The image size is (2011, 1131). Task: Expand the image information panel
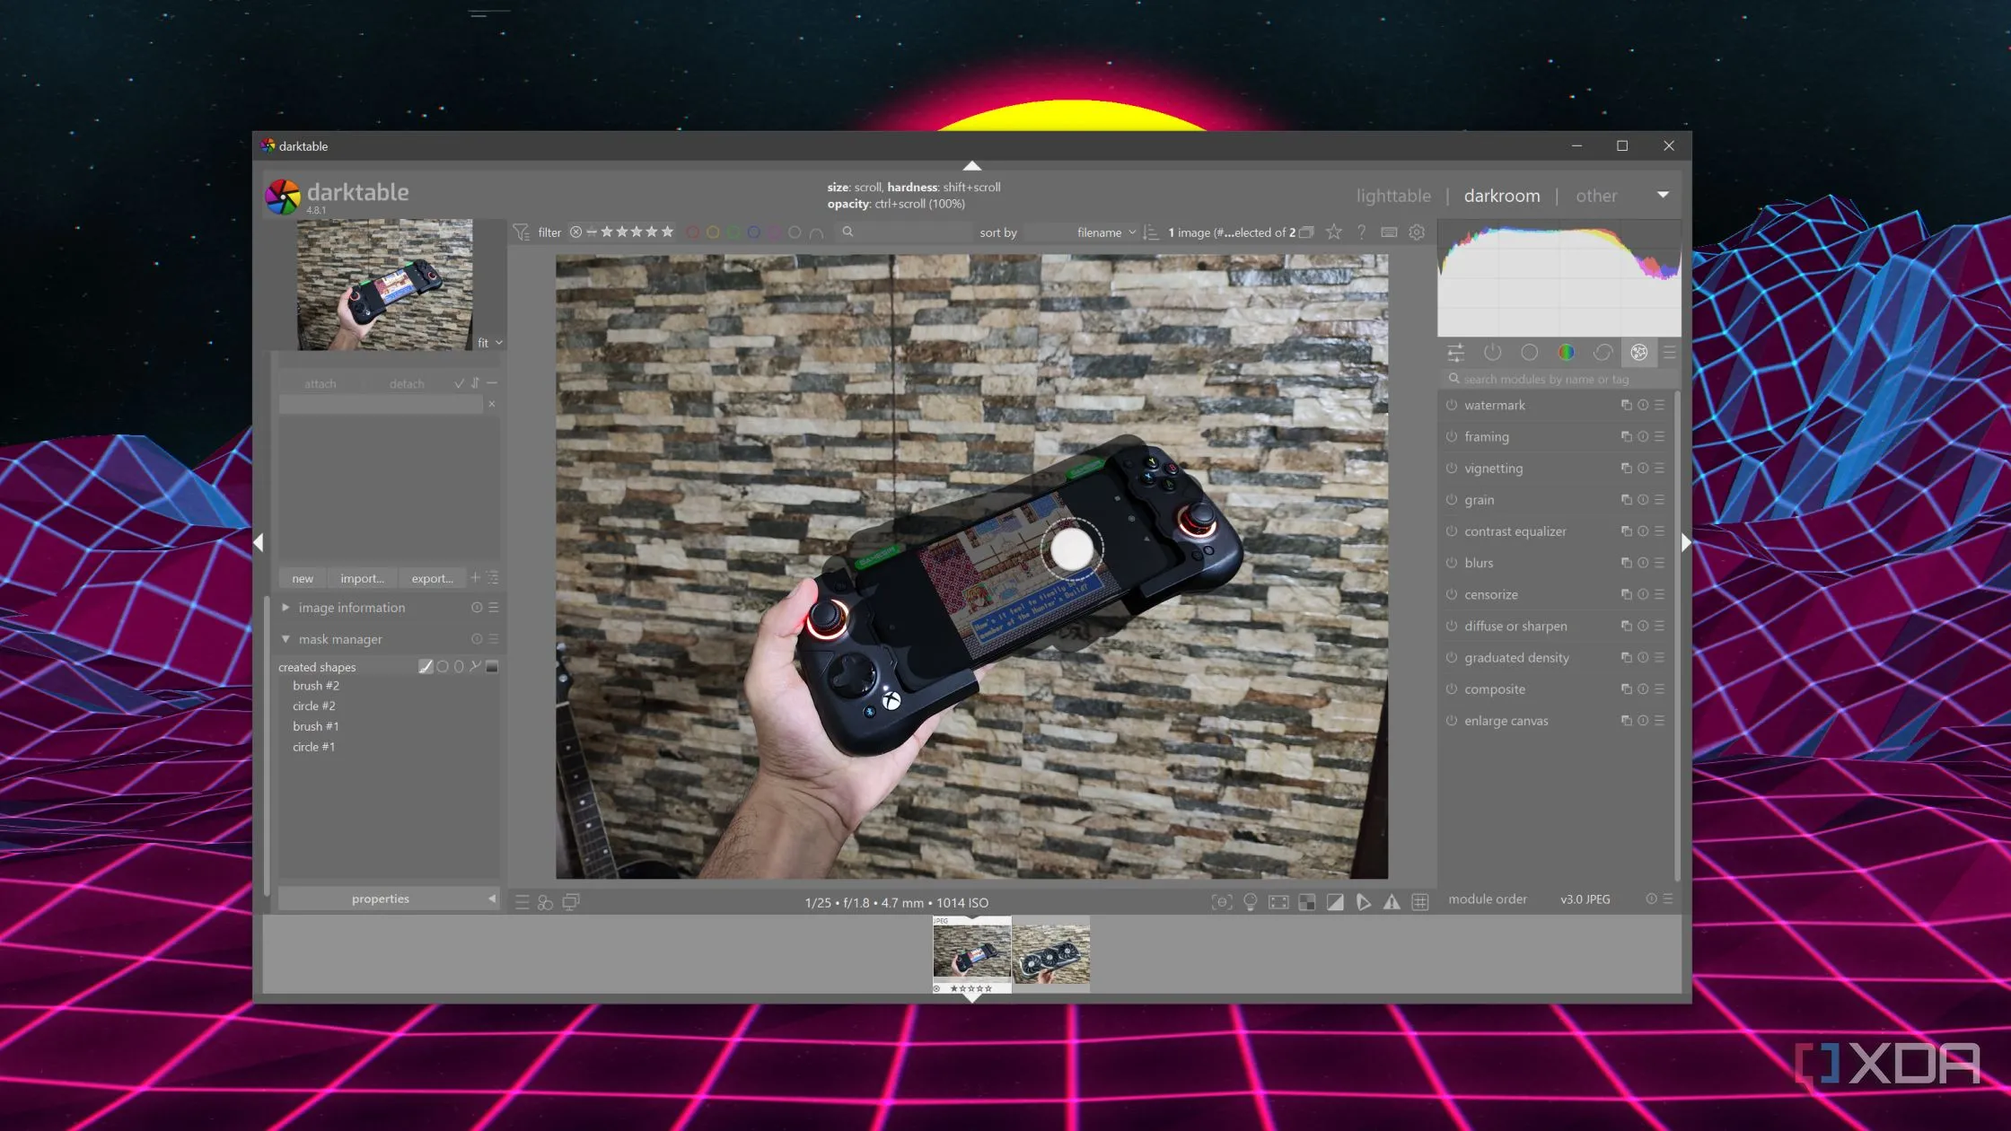[285, 608]
